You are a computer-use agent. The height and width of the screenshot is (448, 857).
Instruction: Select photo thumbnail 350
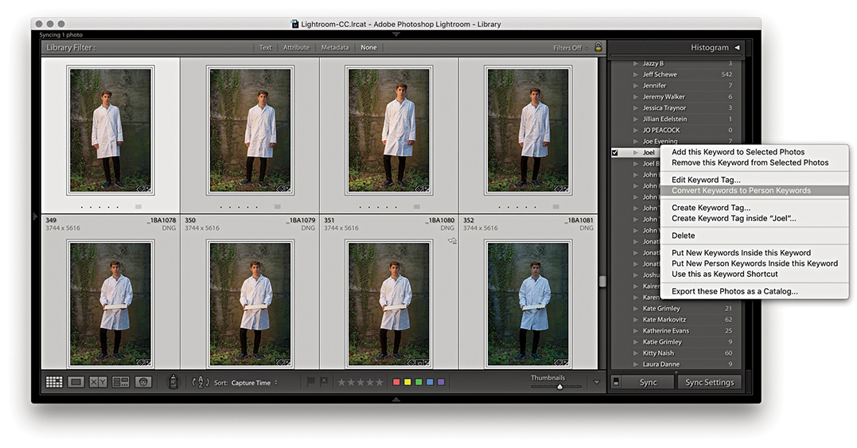pyautogui.click(x=250, y=131)
